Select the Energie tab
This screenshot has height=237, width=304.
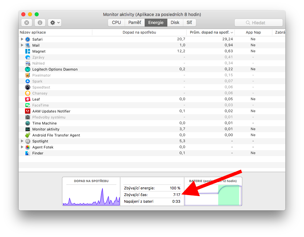(x=156, y=22)
